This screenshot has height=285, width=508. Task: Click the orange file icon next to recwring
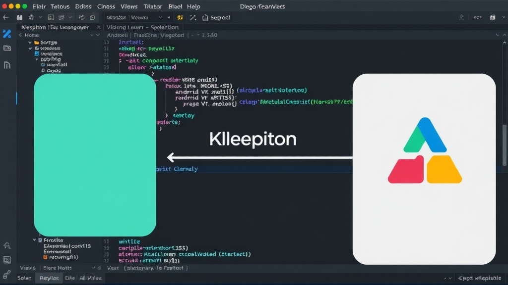tap(45, 257)
